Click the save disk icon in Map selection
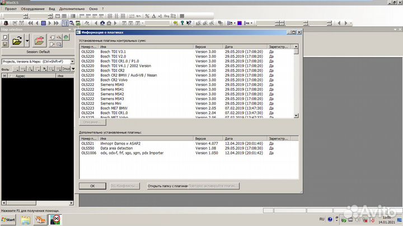 (x=5, y=45)
